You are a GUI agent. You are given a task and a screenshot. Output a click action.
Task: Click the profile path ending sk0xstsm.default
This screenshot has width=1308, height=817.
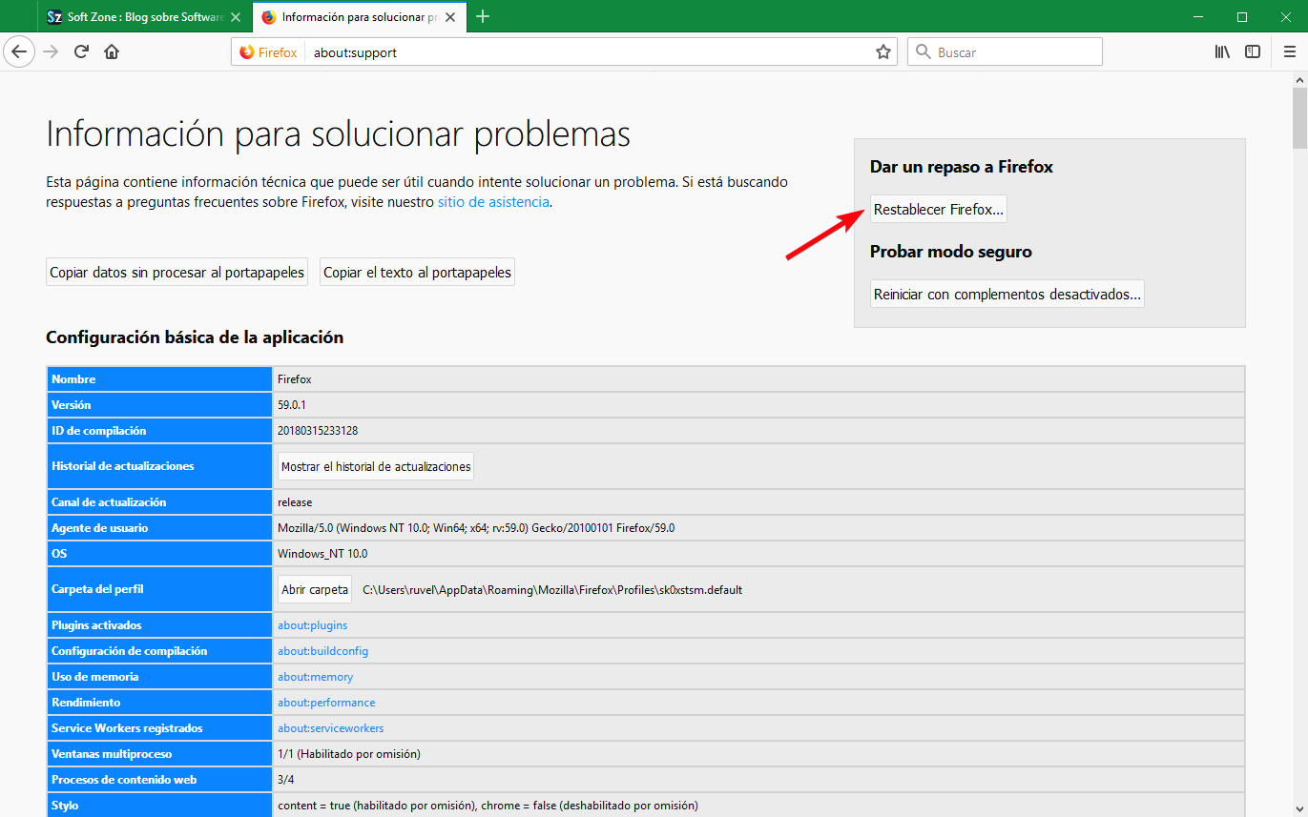[x=552, y=590]
